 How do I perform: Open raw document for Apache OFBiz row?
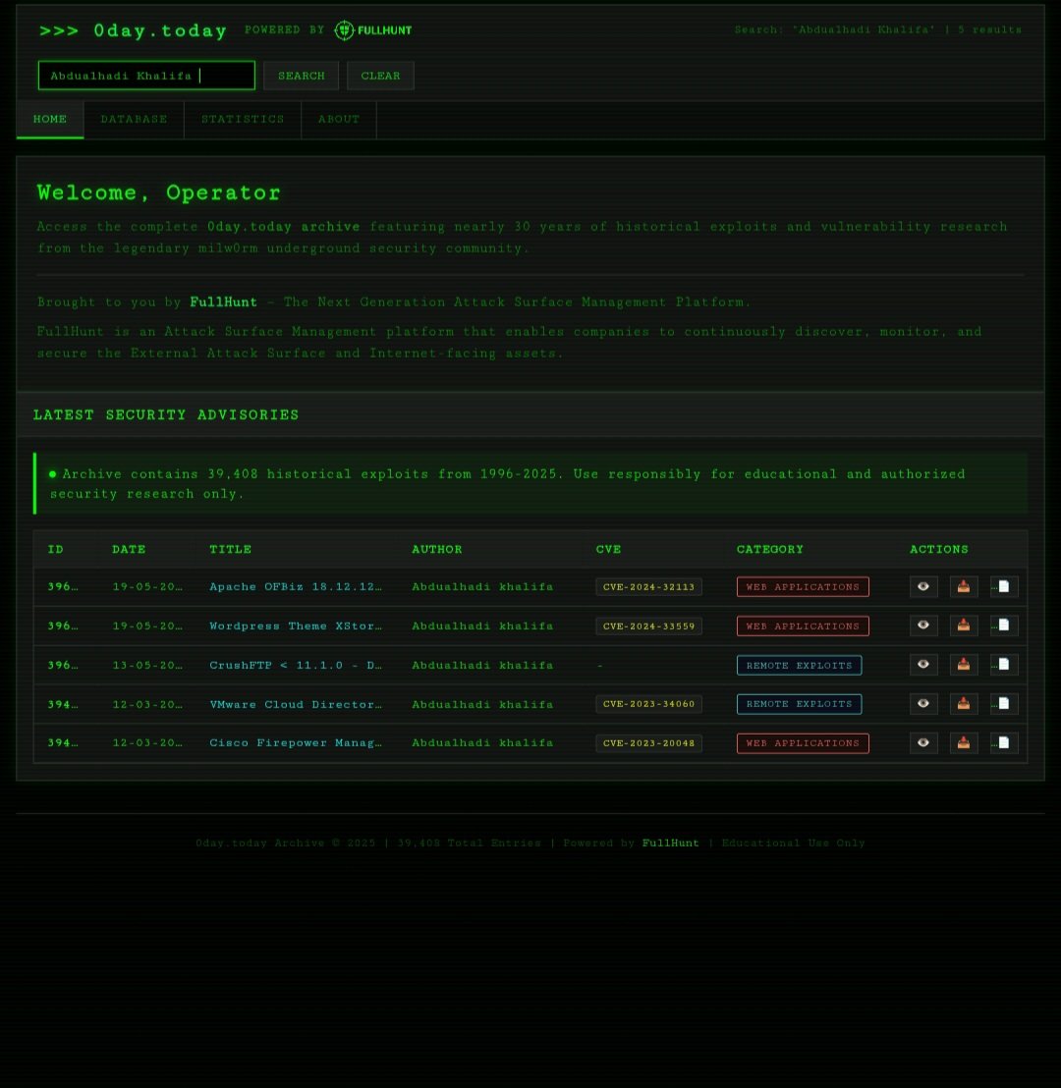[1004, 586]
